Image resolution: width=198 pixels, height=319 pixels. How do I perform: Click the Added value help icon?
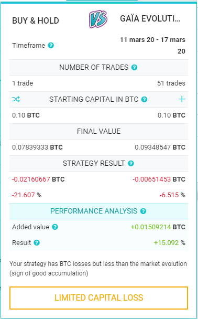[x=55, y=227]
